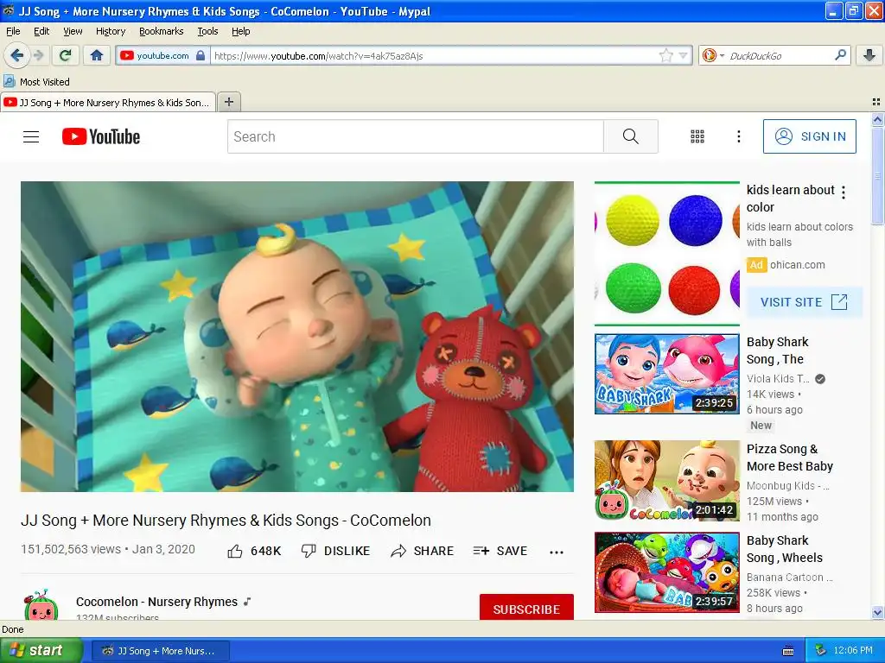Open a new tab with the plus button
Viewport: 885px width, 663px height.
pos(228,102)
